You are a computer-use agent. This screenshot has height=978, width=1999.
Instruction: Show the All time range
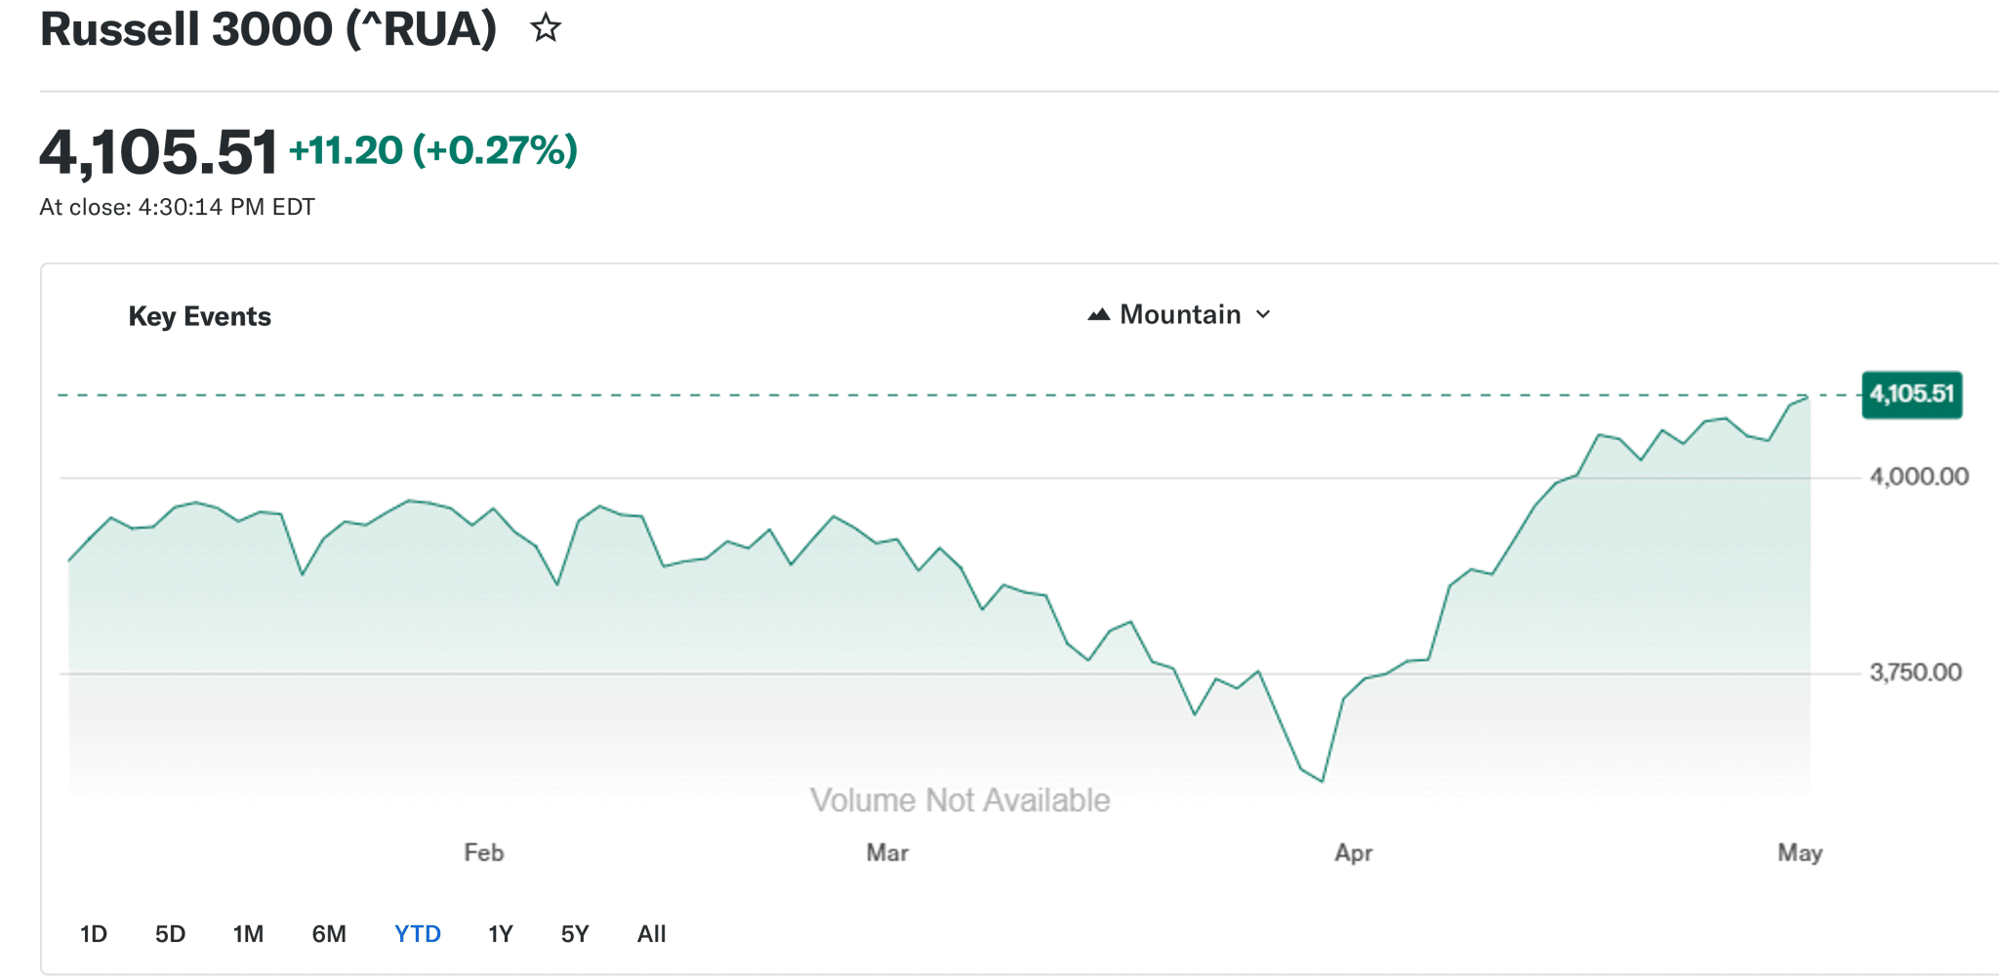[651, 934]
